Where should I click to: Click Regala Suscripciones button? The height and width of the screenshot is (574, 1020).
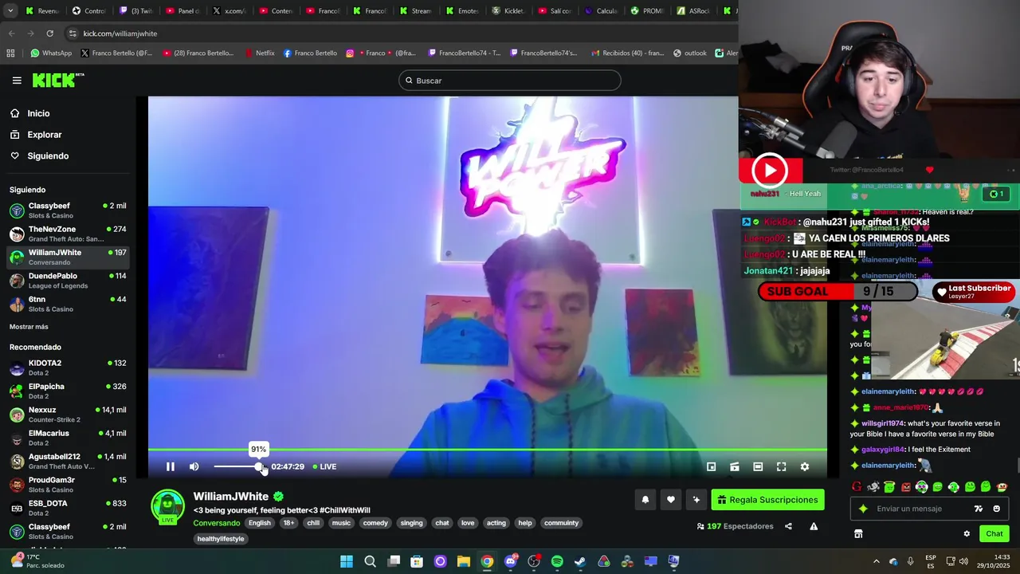point(767,500)
